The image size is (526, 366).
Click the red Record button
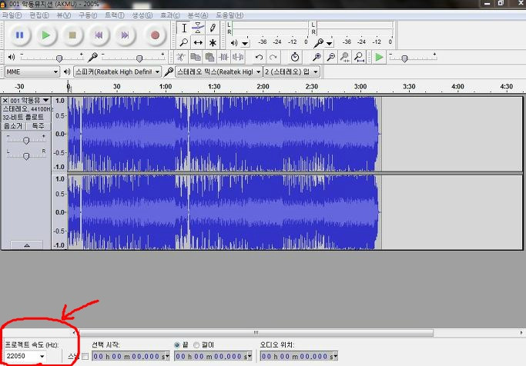click(155, 35)
